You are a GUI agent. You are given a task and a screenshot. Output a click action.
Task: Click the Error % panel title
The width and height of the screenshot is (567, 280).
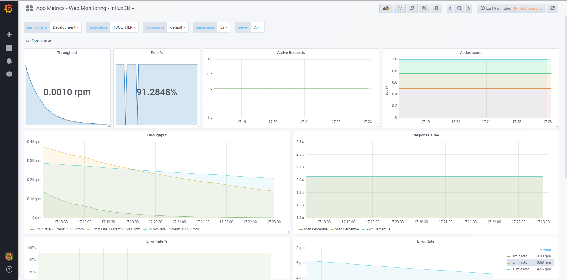click(157, 53)
